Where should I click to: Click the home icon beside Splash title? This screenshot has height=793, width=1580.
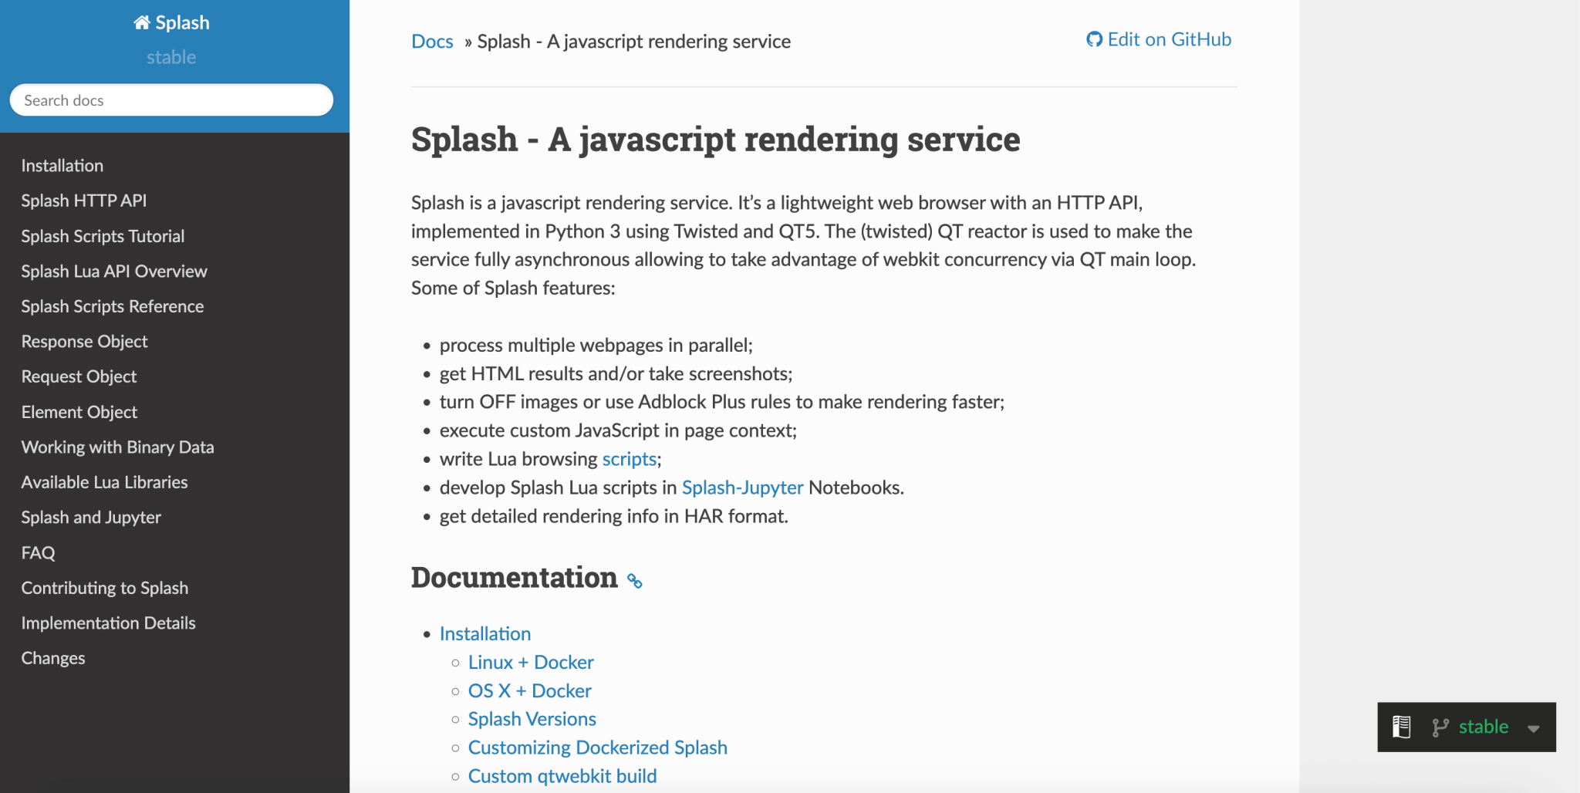point(142,22)
